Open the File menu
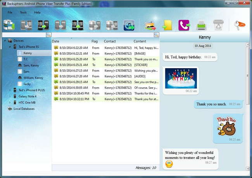 pos(10,12)
